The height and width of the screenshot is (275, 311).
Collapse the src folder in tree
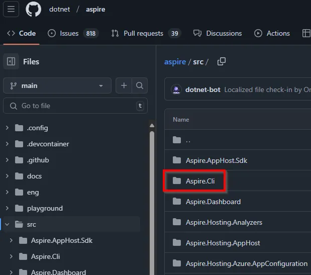coord(7,224)
